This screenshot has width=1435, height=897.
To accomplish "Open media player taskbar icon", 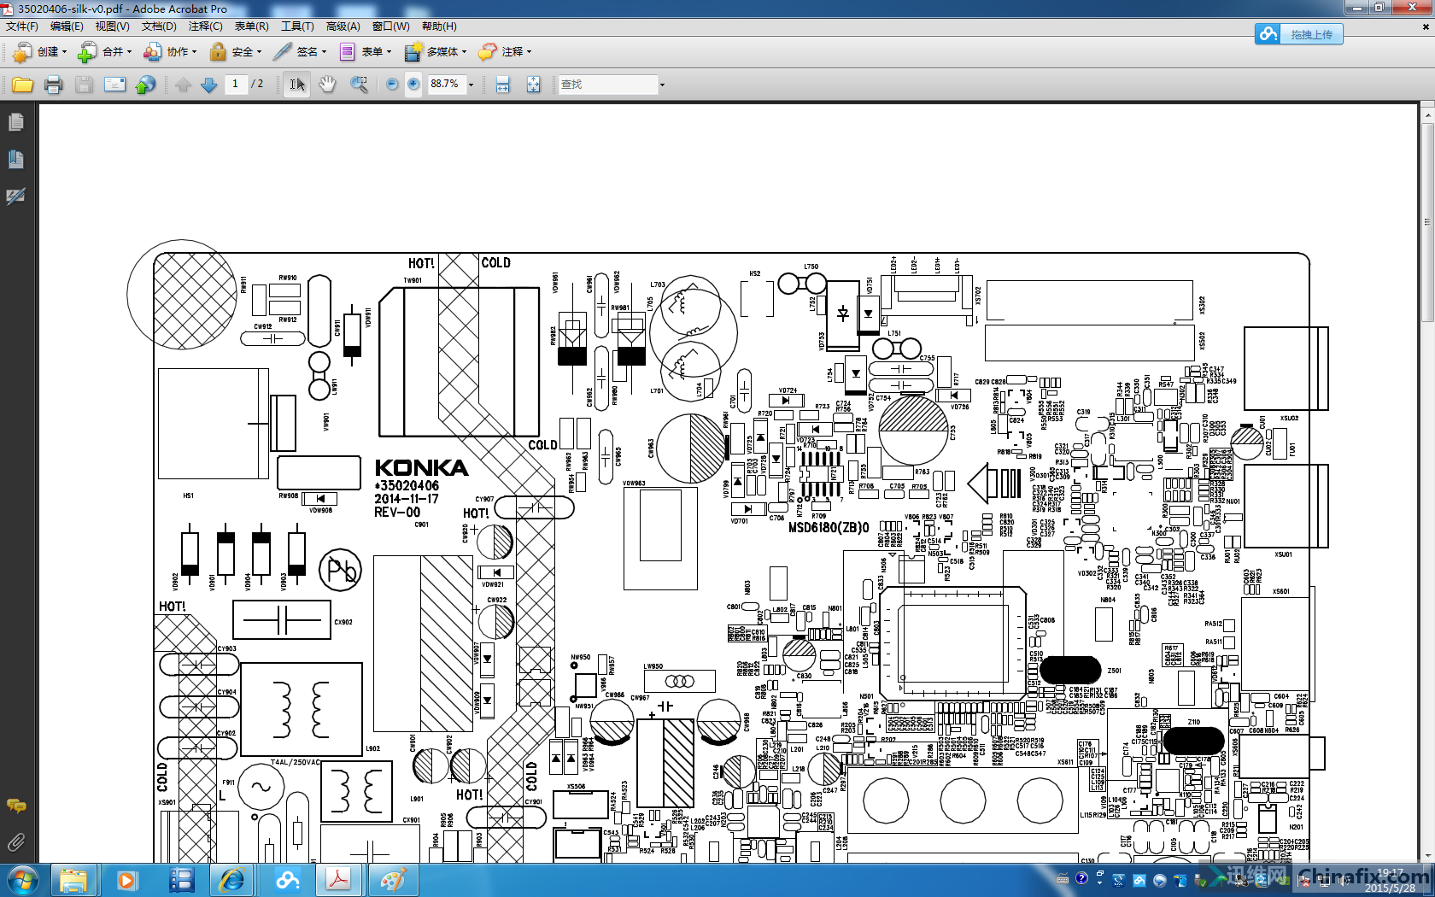I will tap(126, 880).
